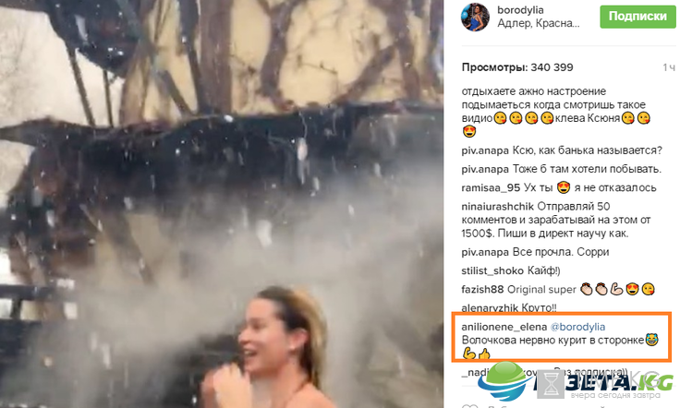Open the stilist_shoko commenter profile

pos(492,271)
